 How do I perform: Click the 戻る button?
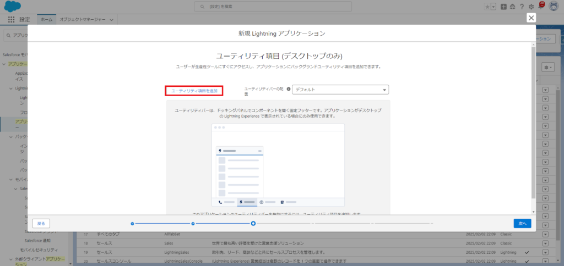pos(41,223)
